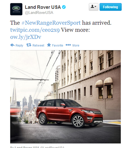Click the Land Rover USA display name
Image resolution: width=129 pixels, height=148 pixels.
[x=43, y=7]
